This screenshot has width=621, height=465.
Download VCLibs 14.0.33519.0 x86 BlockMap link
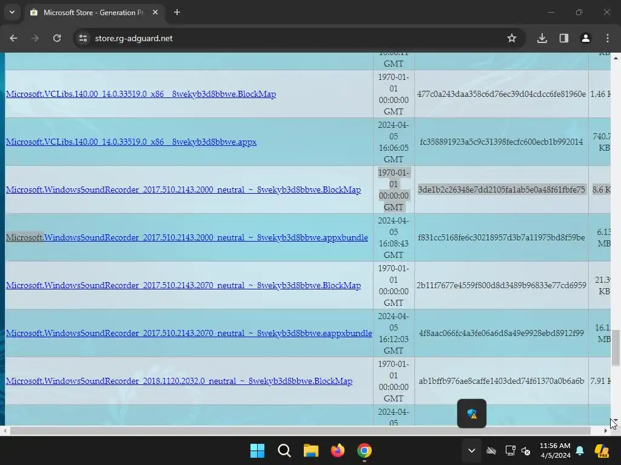[141, 94]
